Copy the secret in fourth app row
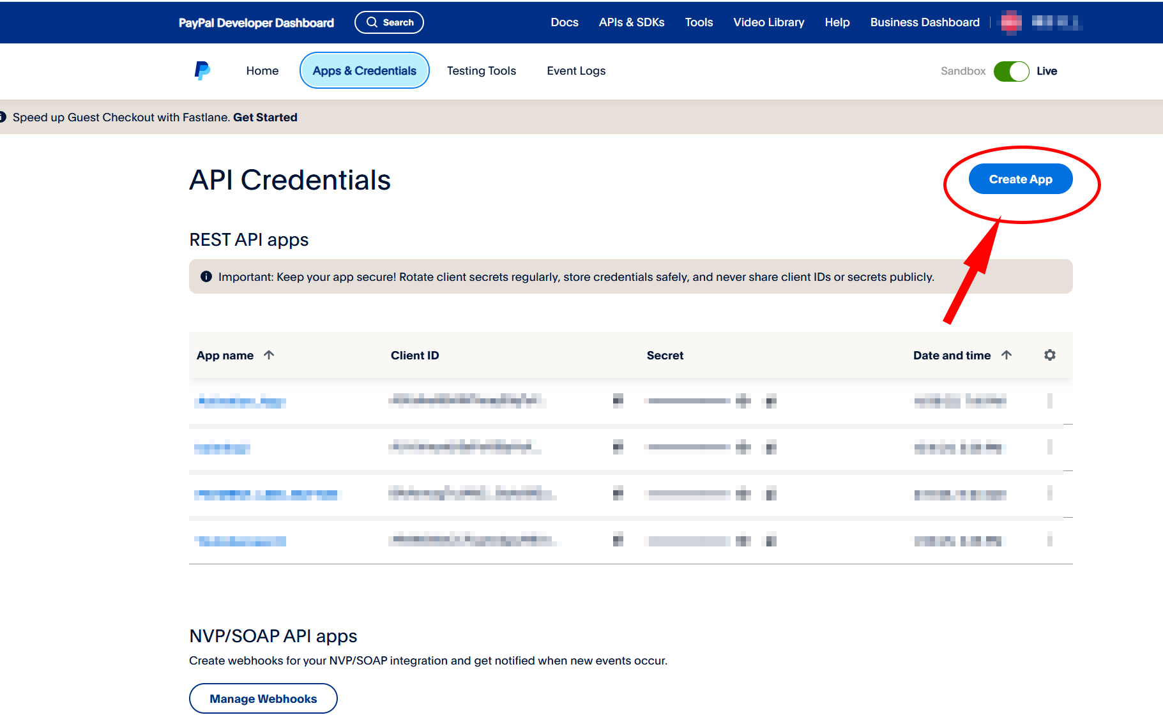Viewport: 1163px width, 722px height. (x=771, y=541)
